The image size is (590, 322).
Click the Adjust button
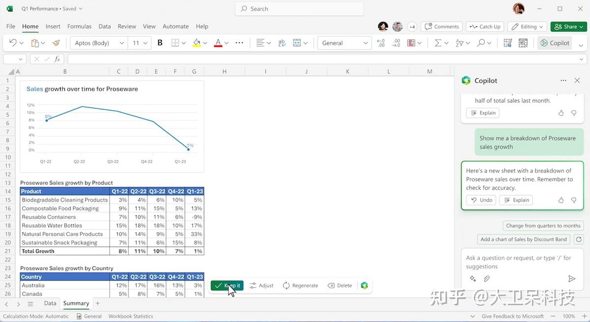(262, 286)
